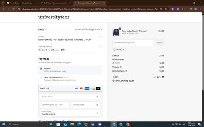Open the Chrome three-dot menu
204x127 pixels.
tap(201, 9)
